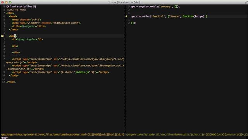The height and width of the screenshot is (139, 248).
Task: Click the red close window button
Action: (x=3, y=2)
